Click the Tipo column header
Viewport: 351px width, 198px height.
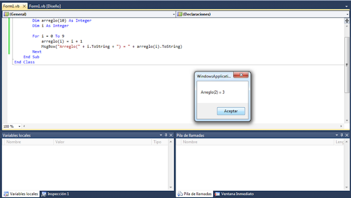(x=160, y=142)
